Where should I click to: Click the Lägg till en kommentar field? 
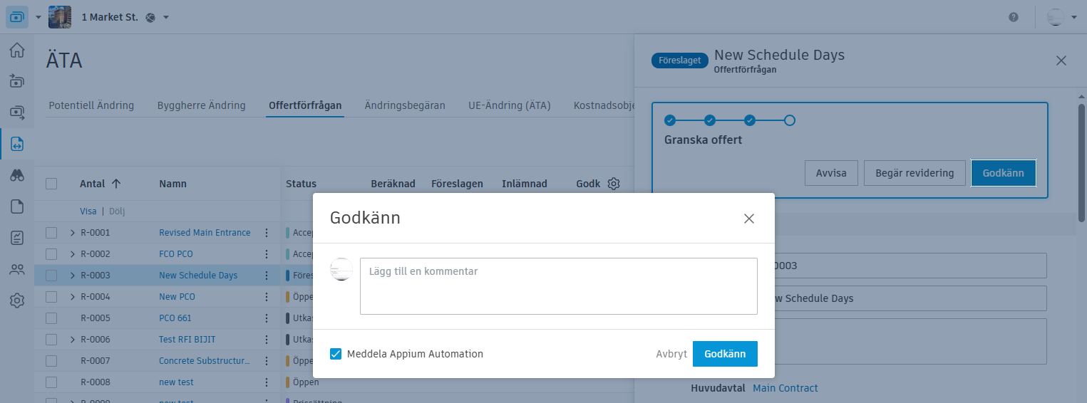point(558,286)
